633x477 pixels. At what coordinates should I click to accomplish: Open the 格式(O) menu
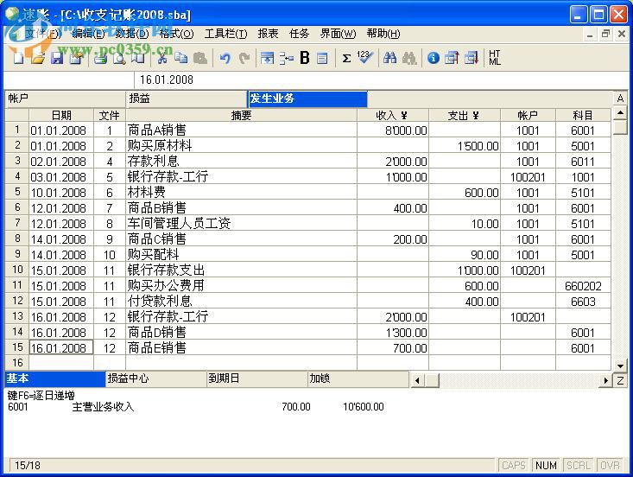(176, 34)
